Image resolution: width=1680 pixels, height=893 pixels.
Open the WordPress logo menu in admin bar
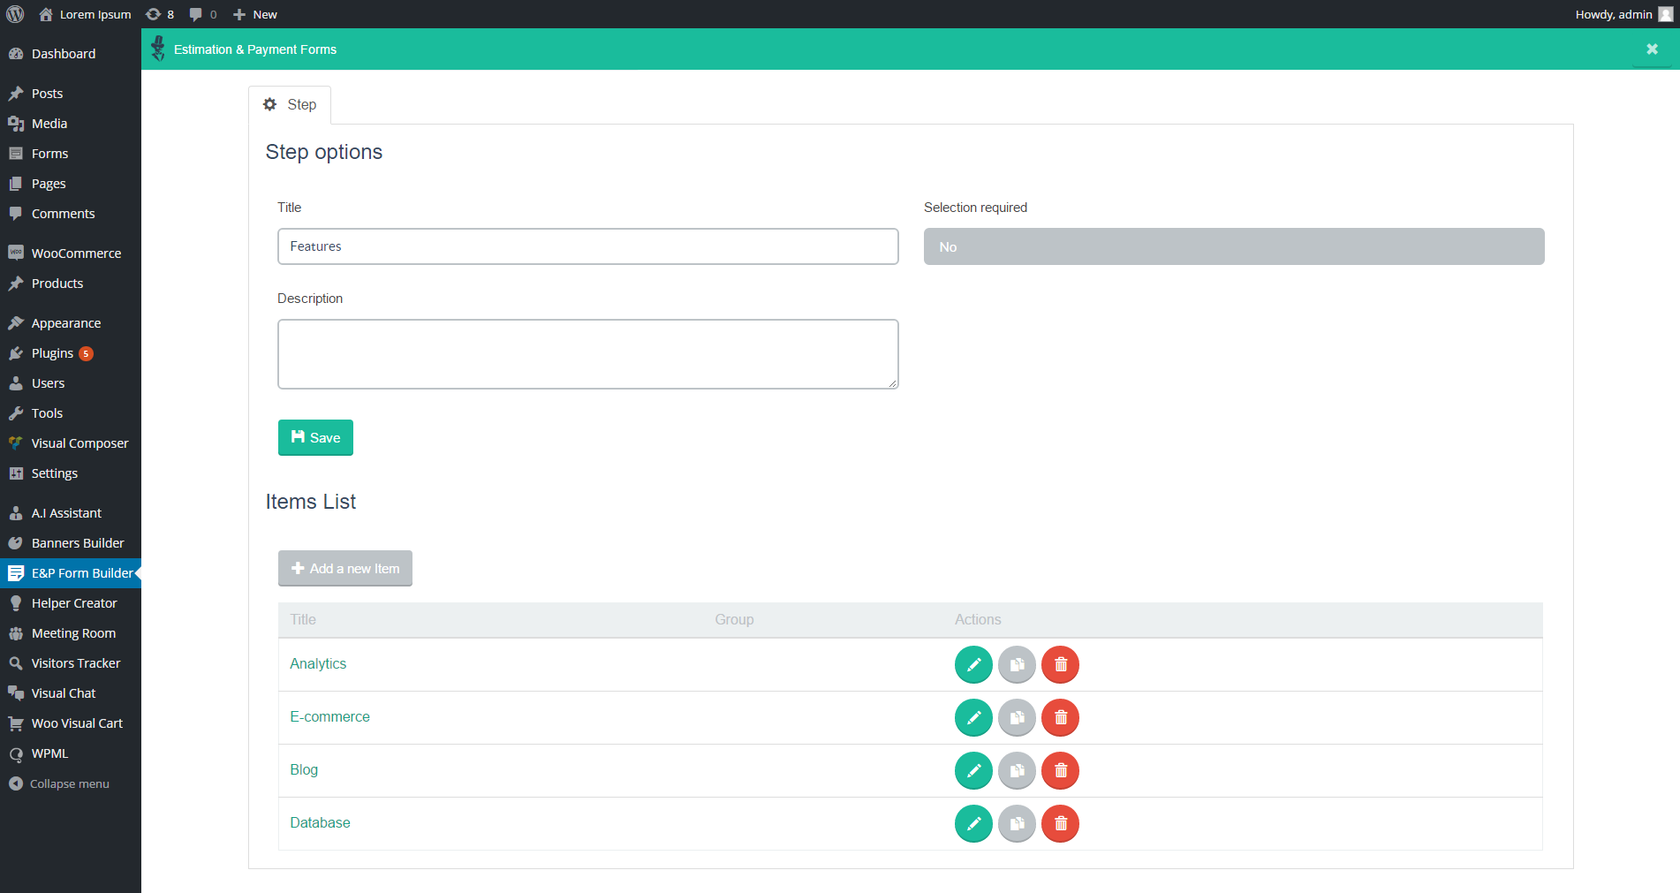13,13
